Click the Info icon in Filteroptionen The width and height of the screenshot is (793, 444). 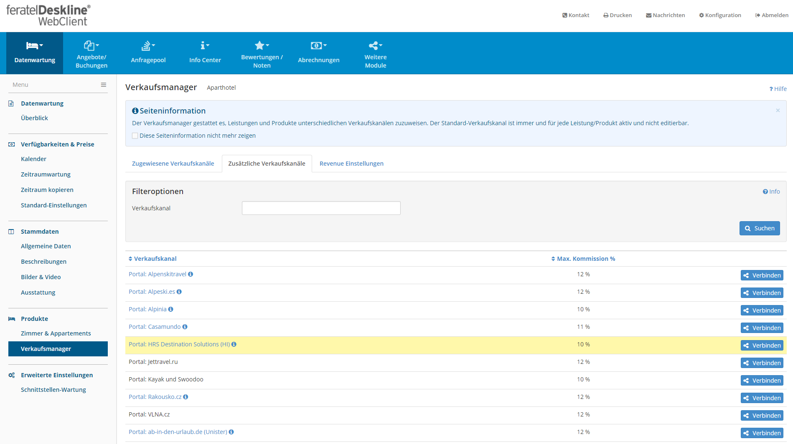pos(771,192)
